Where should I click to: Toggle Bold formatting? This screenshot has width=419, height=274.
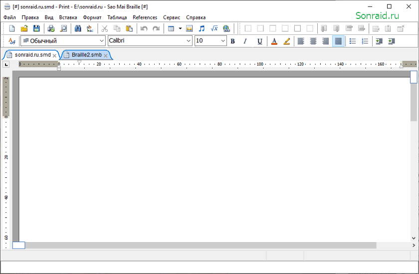[233, 41]
